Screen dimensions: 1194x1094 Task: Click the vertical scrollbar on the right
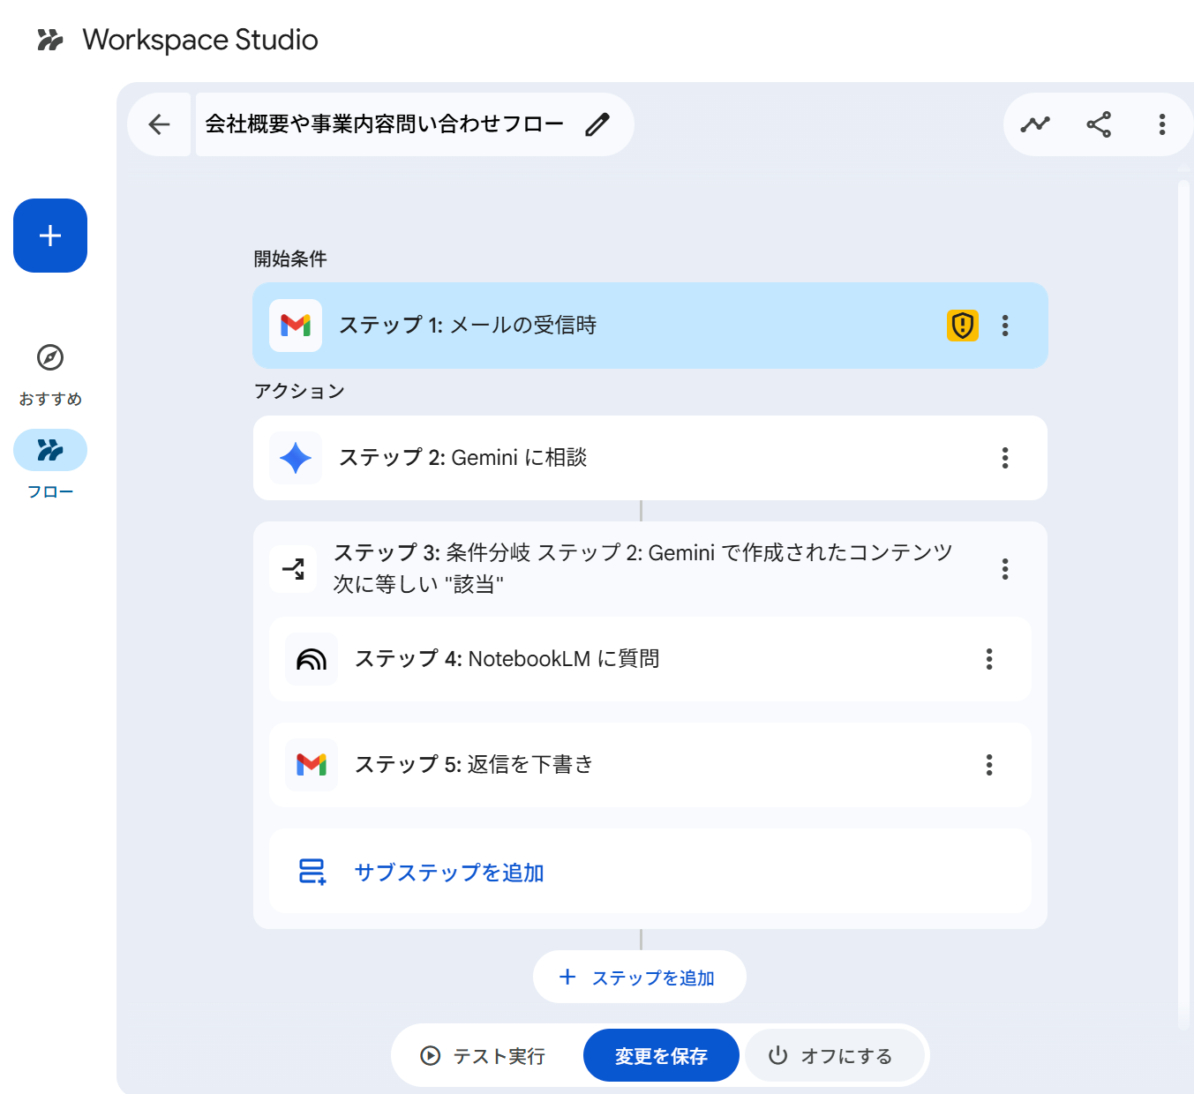click(1183, 604)
